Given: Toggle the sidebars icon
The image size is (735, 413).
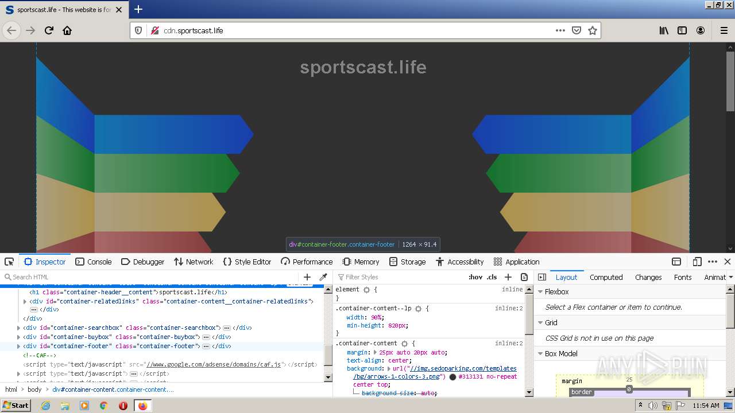Looking at the screenshot, I should 682,30.
